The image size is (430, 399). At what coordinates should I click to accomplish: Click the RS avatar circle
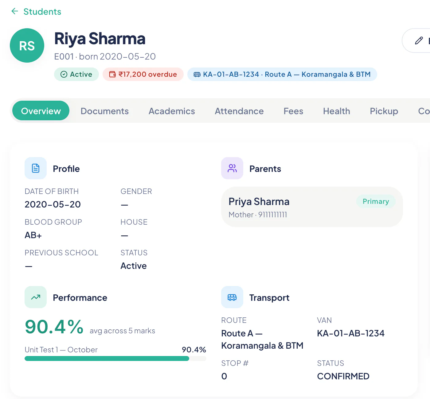27,45
